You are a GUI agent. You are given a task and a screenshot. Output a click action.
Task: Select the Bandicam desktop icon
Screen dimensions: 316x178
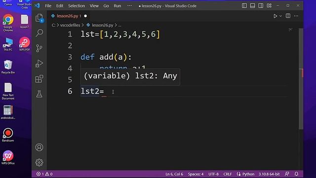[8, 135]
